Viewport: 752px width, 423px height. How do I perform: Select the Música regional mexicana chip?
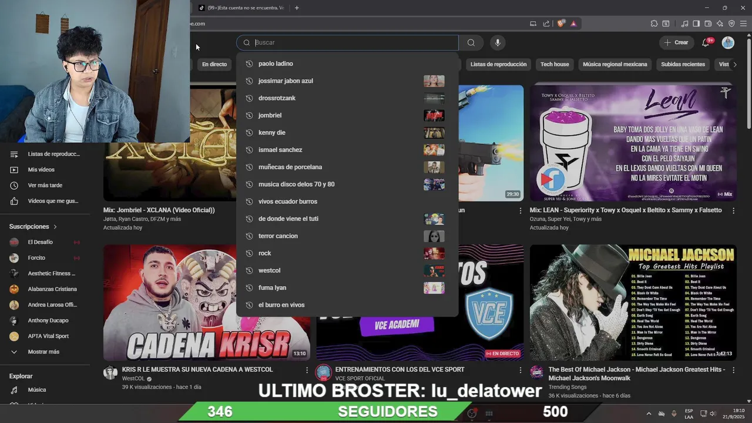615,65
